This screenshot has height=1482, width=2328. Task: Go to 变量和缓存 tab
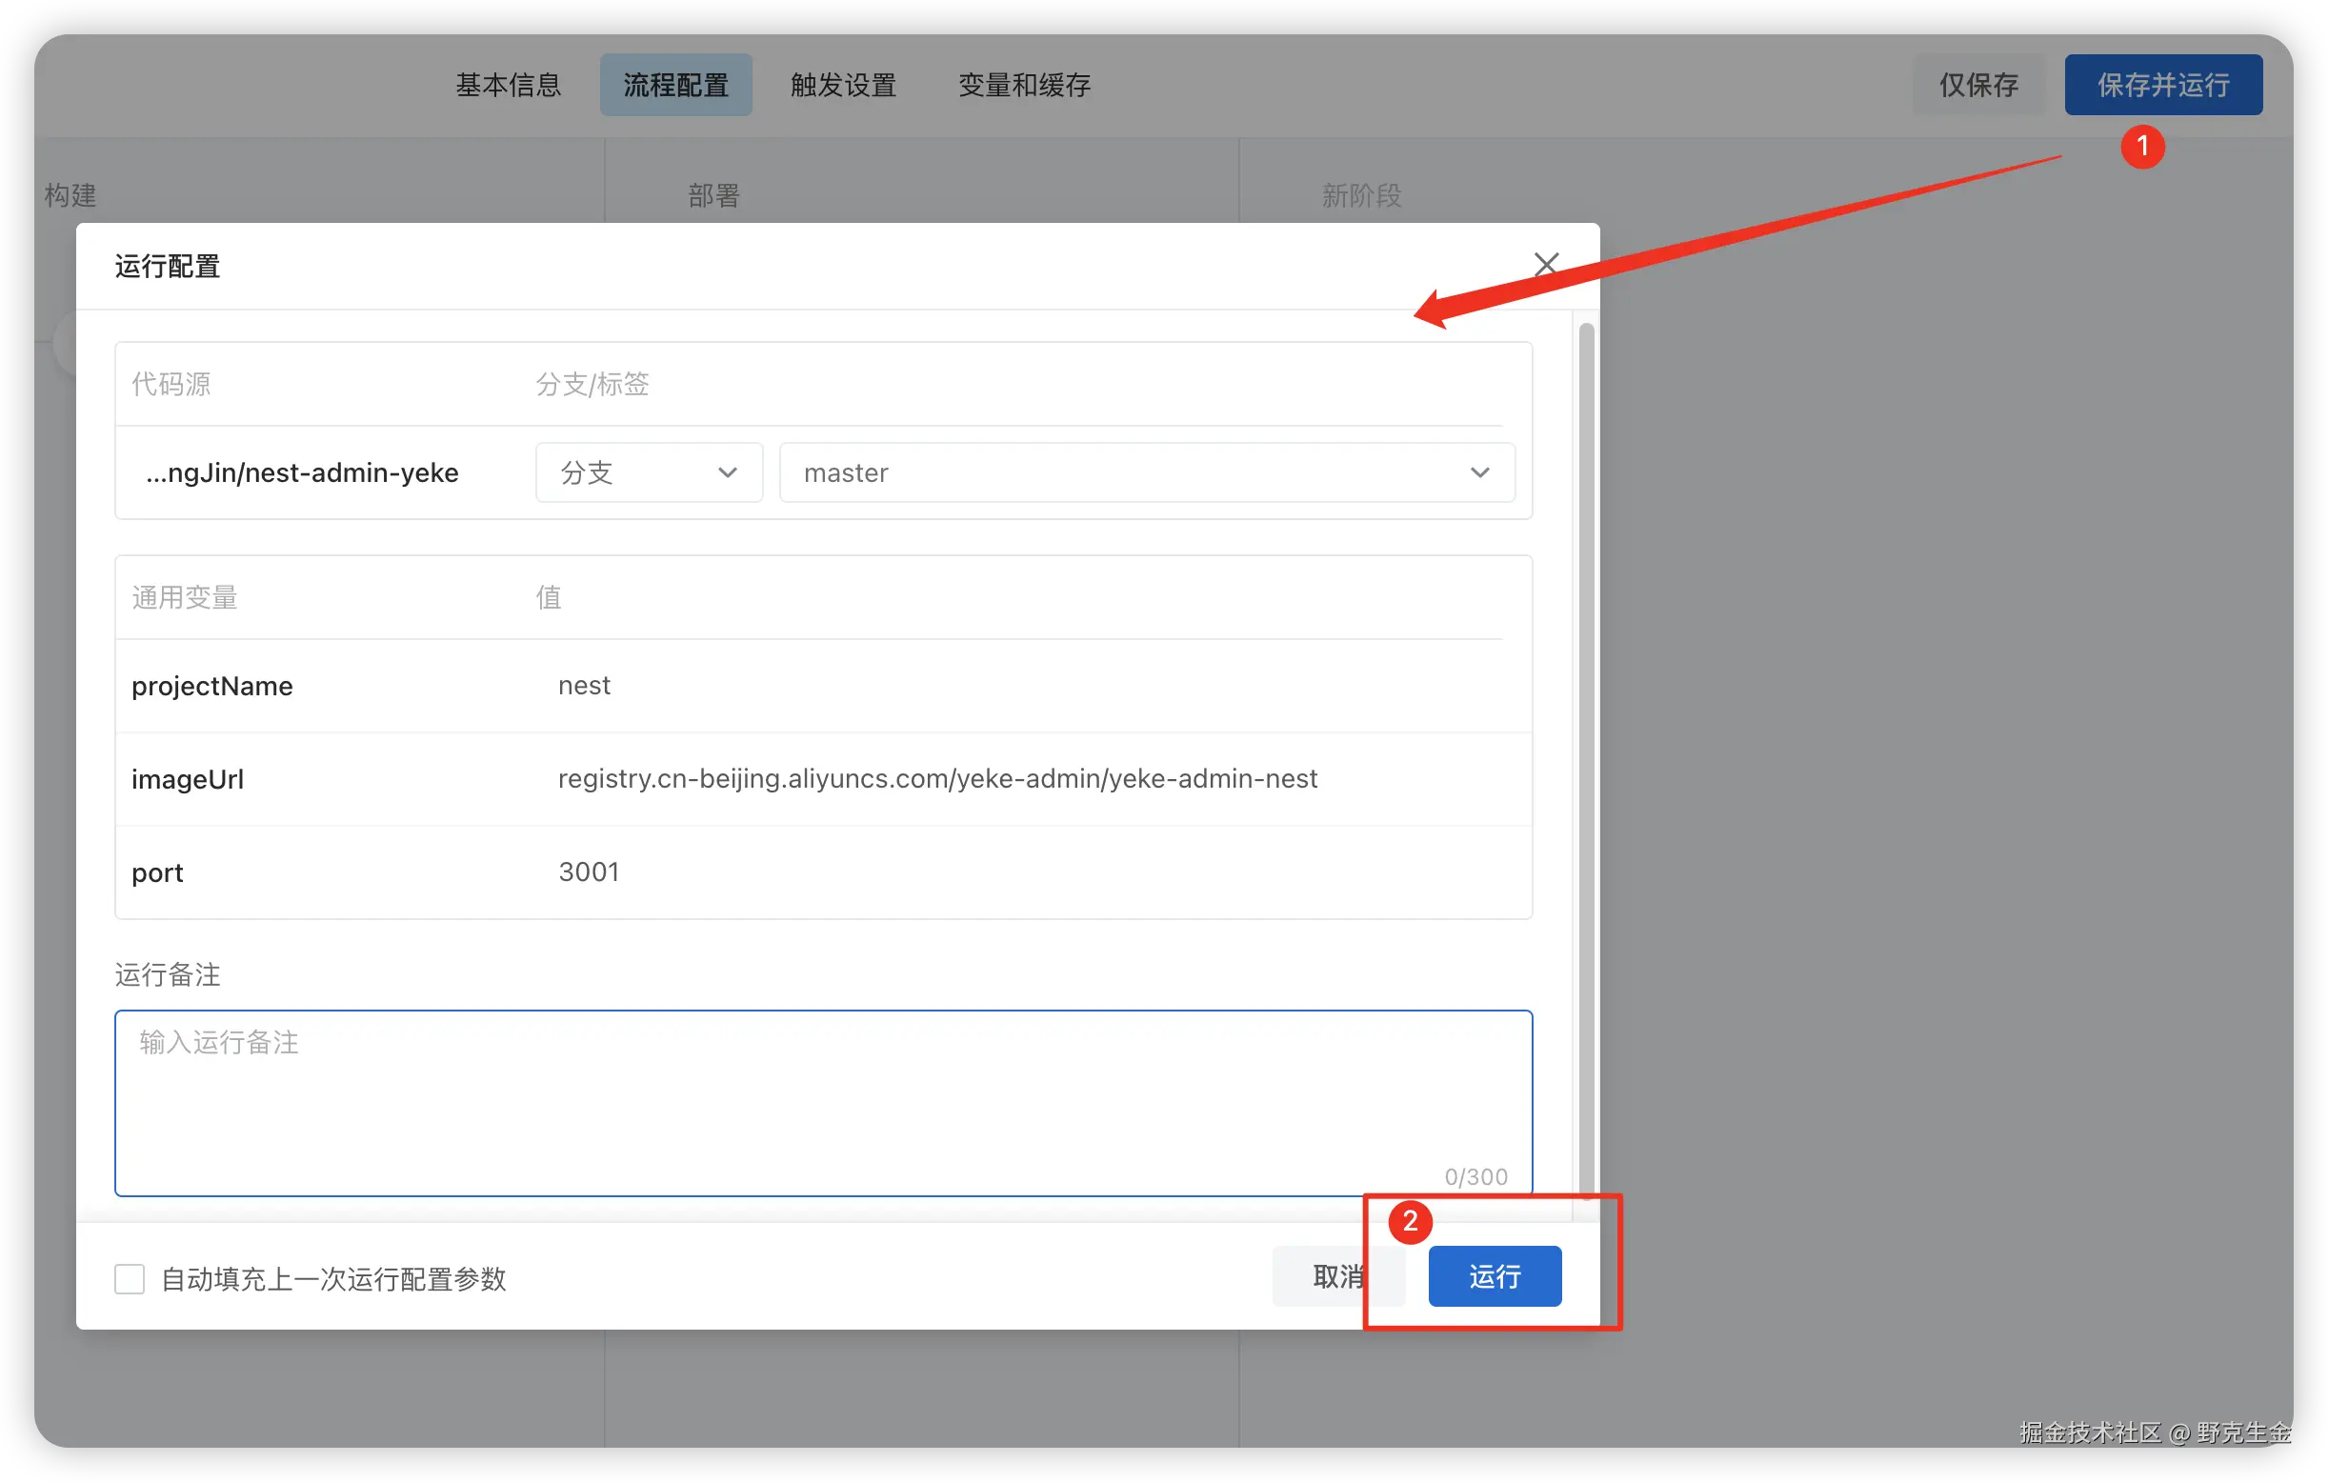click(x=1024, y=85)
